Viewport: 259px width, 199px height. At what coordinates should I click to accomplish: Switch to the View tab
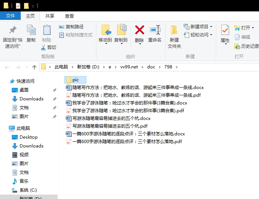pos(69,16)
